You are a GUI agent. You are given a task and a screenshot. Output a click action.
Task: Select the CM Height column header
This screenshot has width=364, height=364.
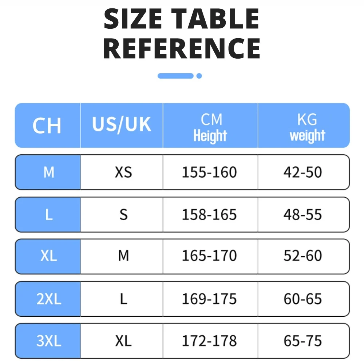[210, 126]
